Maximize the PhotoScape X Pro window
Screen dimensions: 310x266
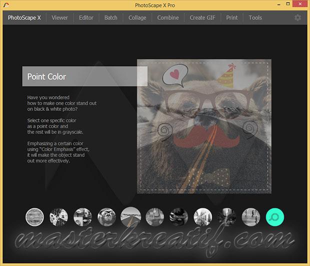(288, 4)
